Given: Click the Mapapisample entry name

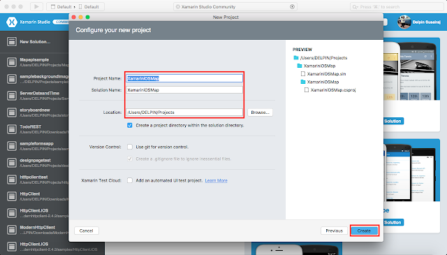Looking at the screenshot, I should 34,59.
